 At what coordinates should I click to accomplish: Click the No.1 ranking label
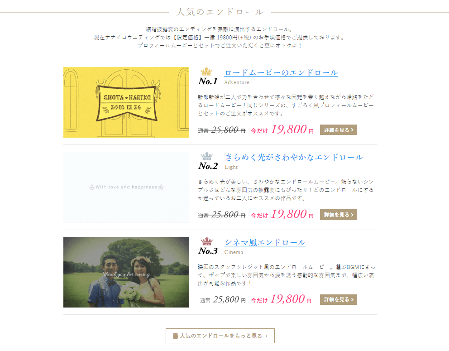point(208,82)
